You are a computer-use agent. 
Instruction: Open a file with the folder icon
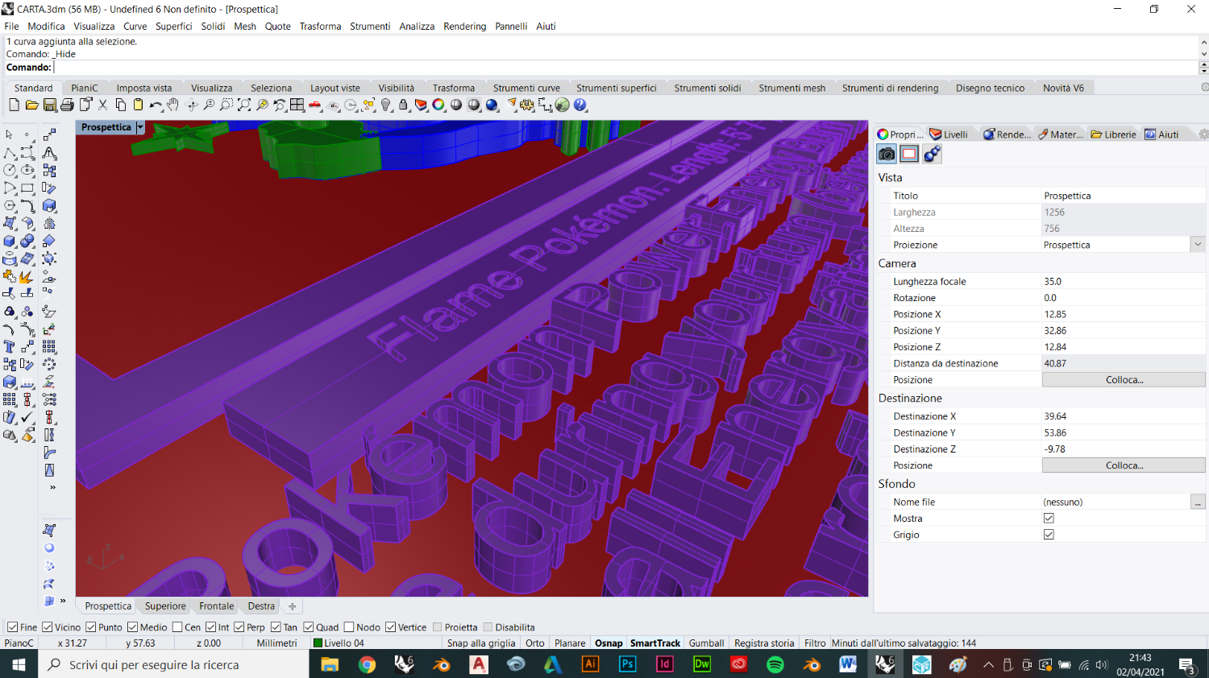coord(31,105)
